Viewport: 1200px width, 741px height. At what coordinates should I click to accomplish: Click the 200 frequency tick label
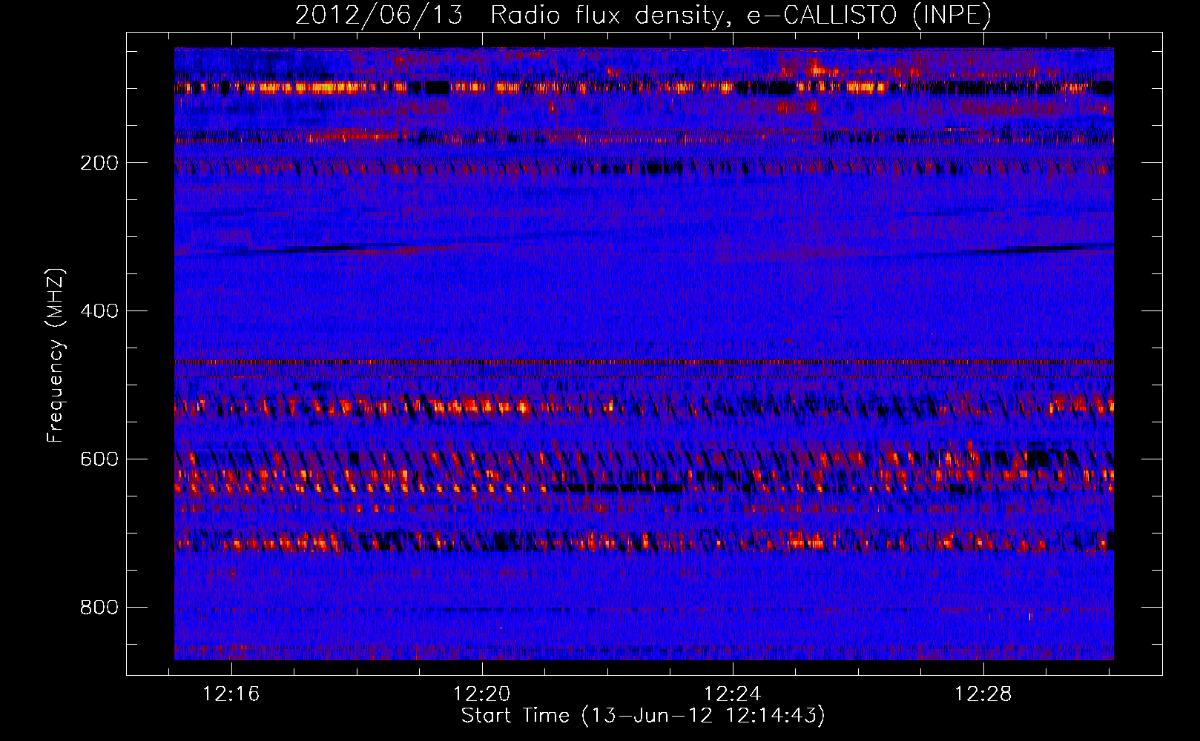(99, 163)
